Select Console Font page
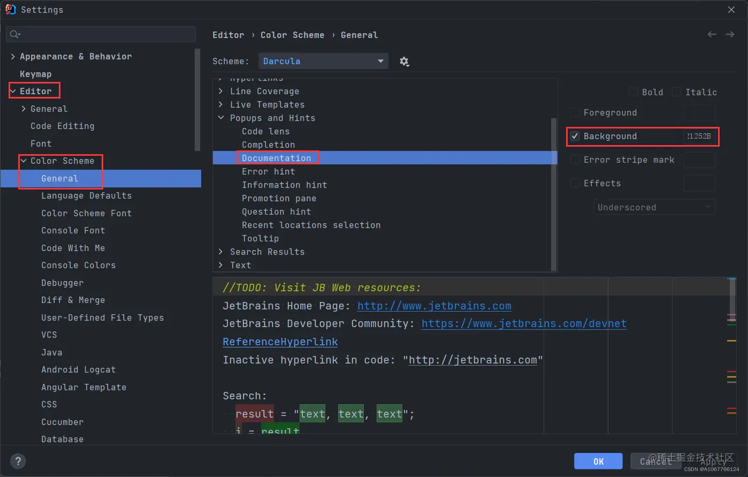748x477 pixels. 73,230
